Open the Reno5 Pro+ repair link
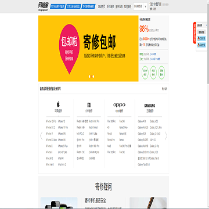Viewport: 209px width, 209px height. (124, 128)
